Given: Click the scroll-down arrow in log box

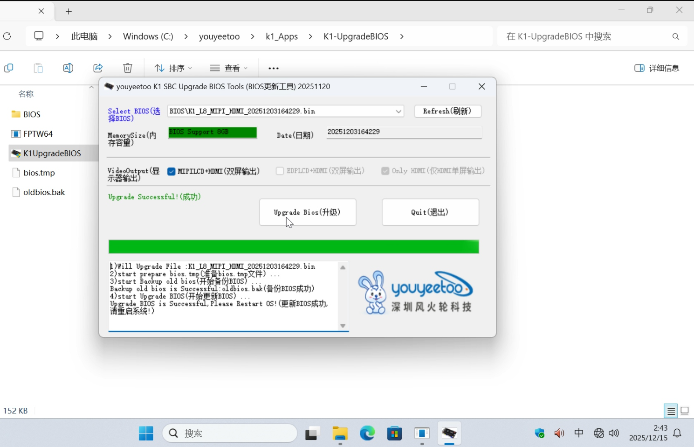Looking at the screenshot, I should [x=343, y=326].
